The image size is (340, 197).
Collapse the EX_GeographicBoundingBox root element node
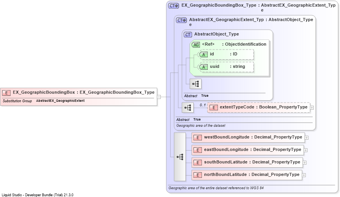point(159,97)
